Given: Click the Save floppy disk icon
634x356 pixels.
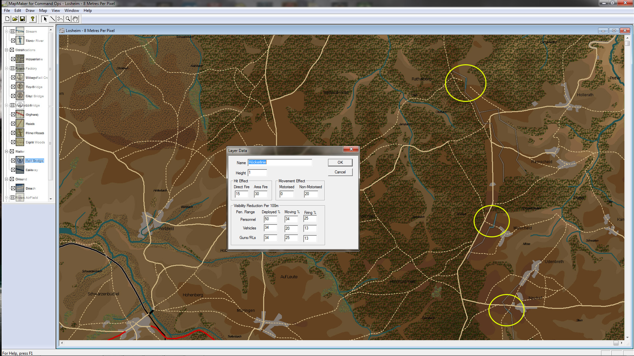Looking at the screenshot, I should tap(22, 19).
